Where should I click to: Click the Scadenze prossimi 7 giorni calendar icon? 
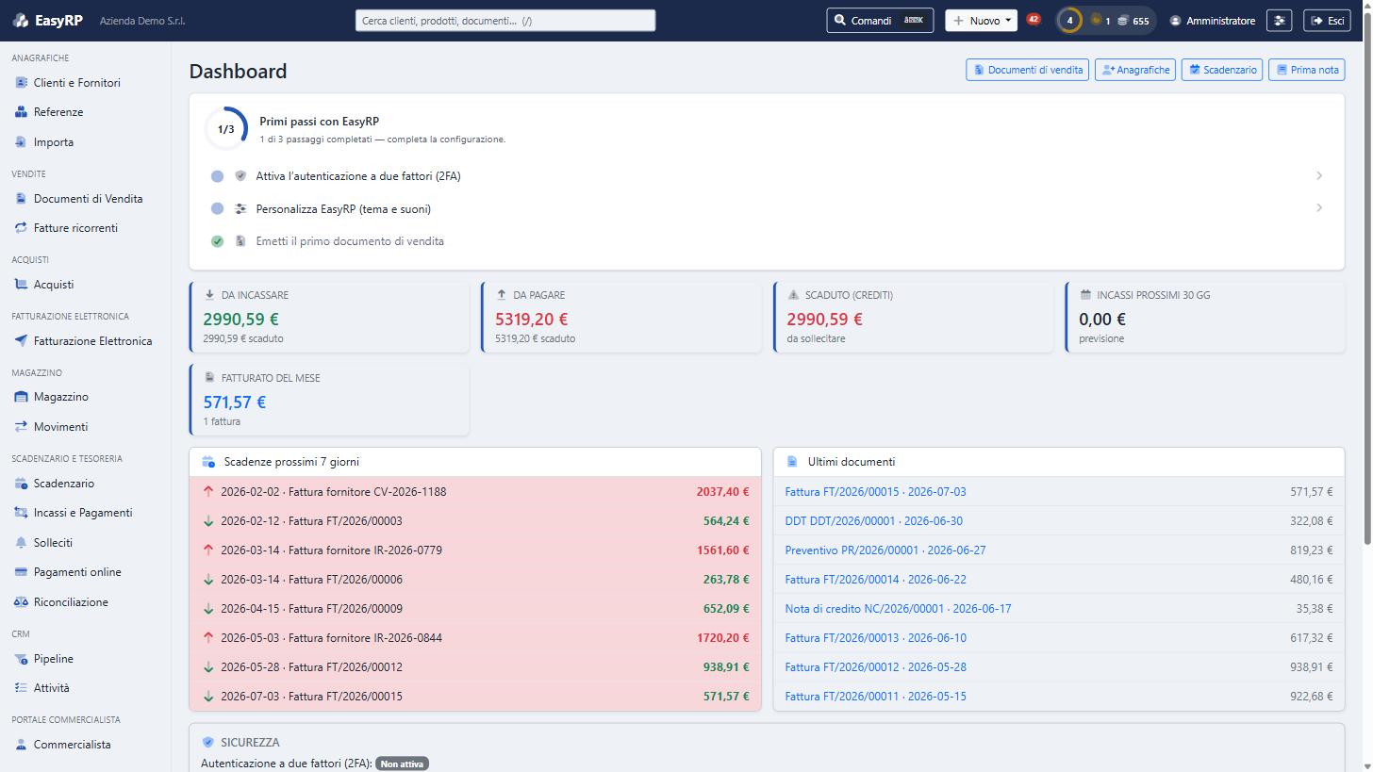(208, 462)
